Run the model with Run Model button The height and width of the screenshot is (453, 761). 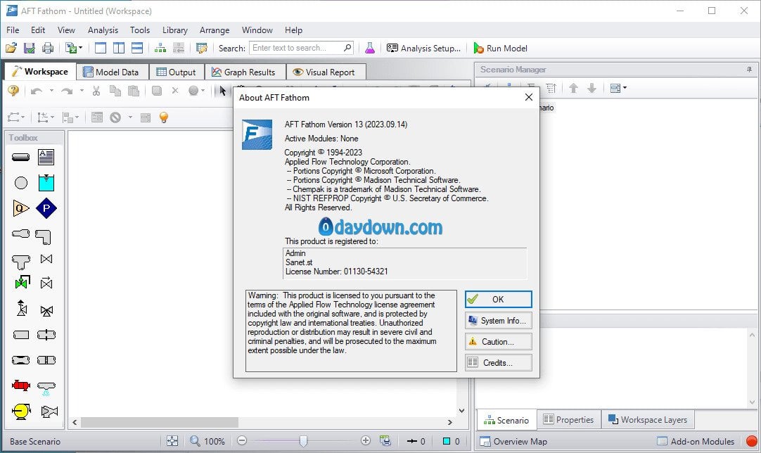[500, 48]
